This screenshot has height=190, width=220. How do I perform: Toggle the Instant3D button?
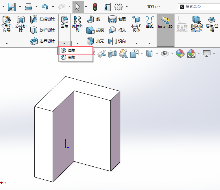[x=165, y=30]
